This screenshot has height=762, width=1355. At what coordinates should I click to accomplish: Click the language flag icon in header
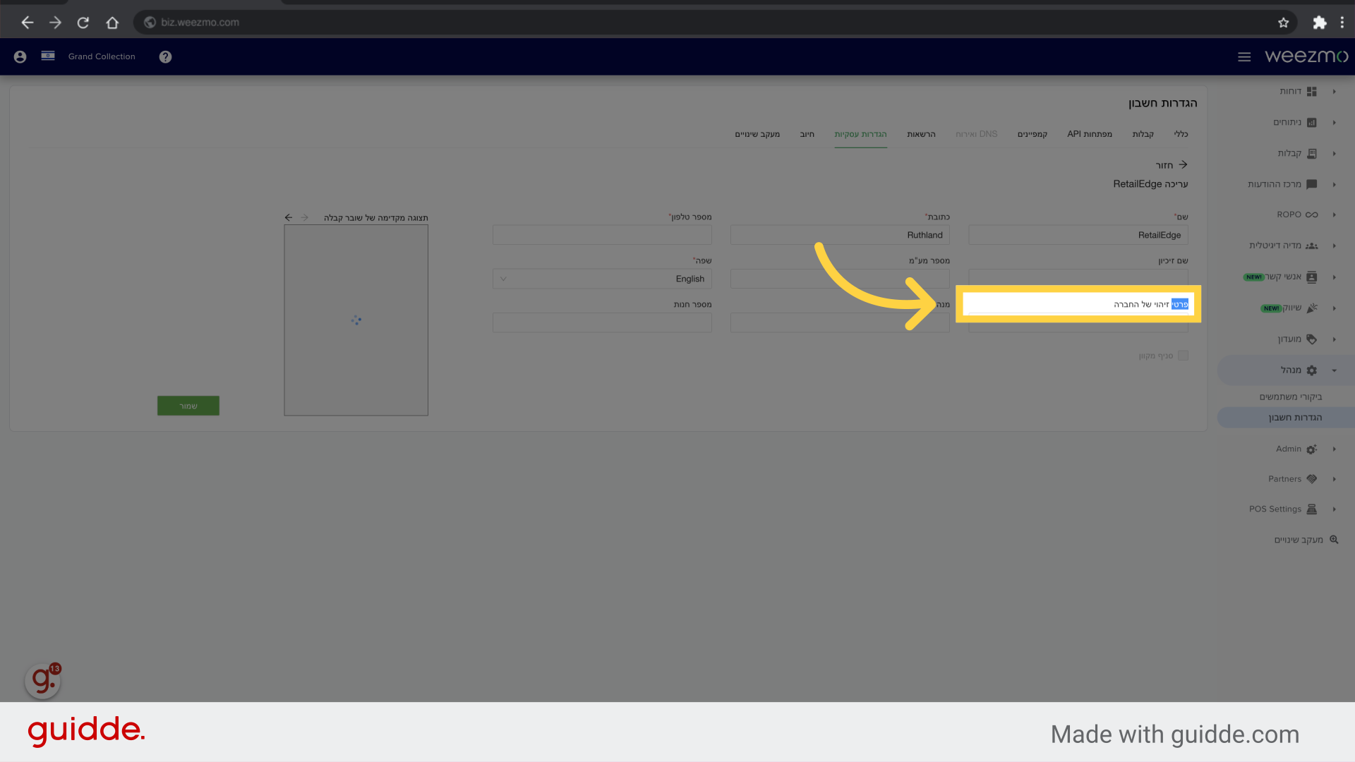click(x=48, y=56)
